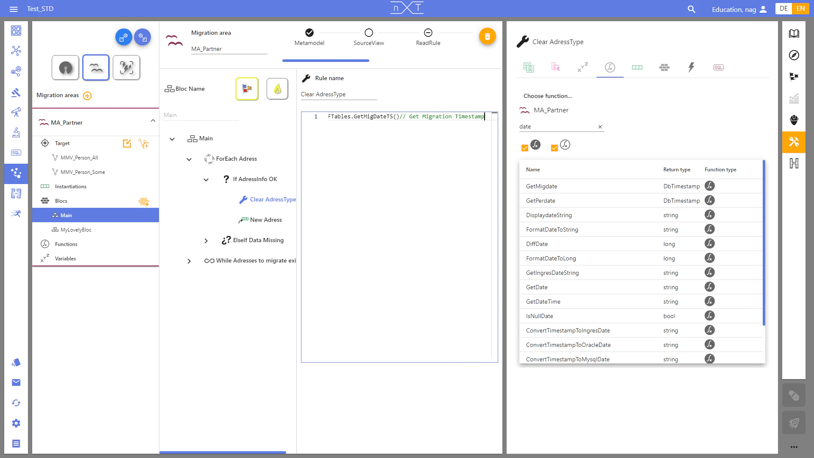This screenshot has width=814, height=458.
Task: Uncheck the first function filter checkbox
Action: coord(525,148)
